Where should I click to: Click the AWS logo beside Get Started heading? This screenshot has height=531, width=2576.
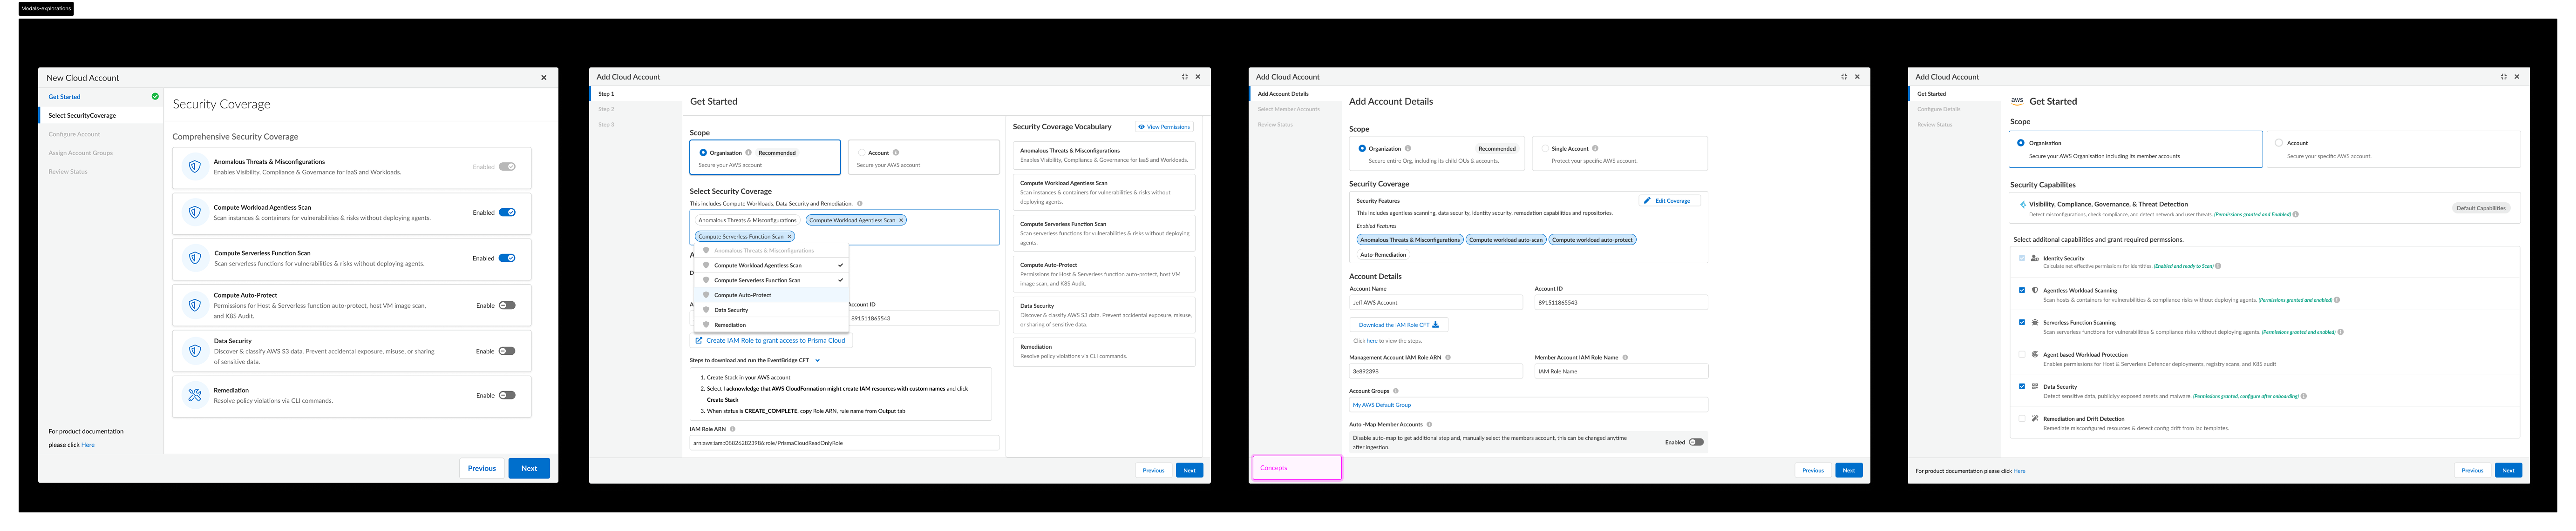pyautogui.click(x=2017, y=101)
